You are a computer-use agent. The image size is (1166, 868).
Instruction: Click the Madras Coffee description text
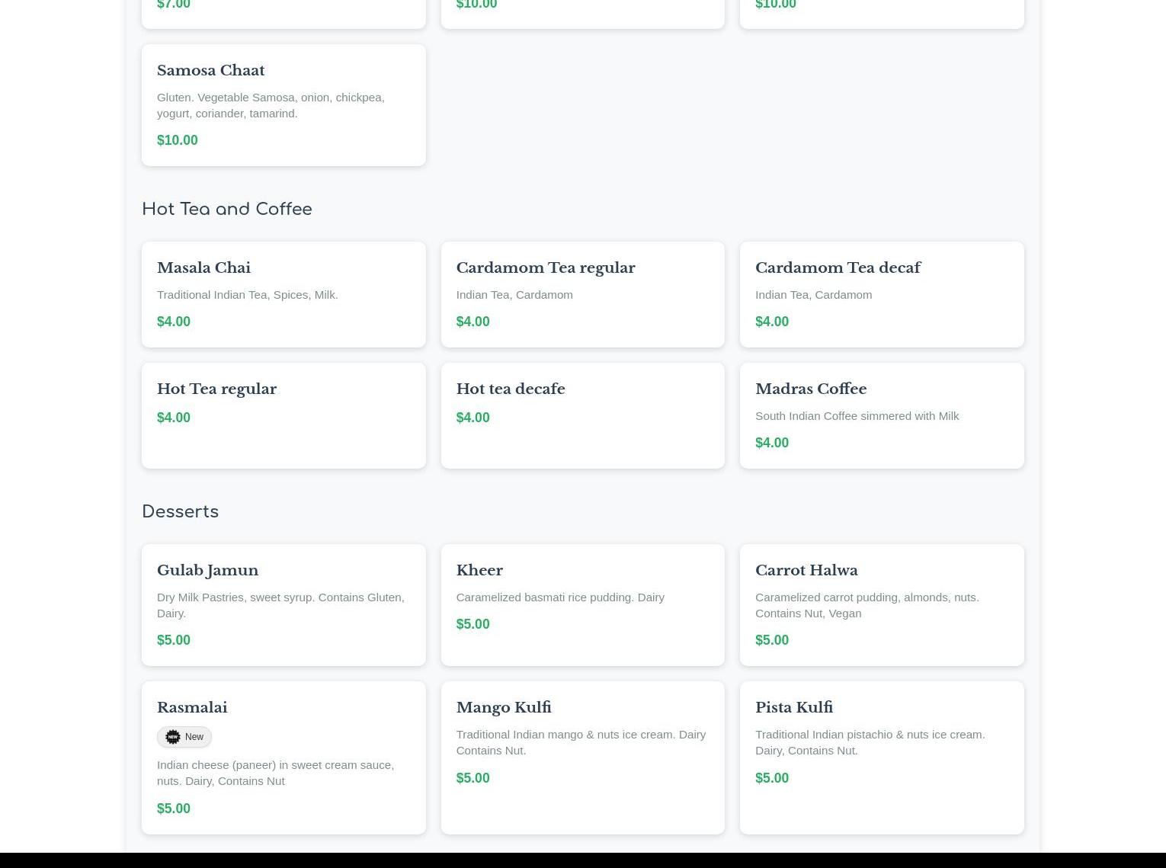click(857, 416)
